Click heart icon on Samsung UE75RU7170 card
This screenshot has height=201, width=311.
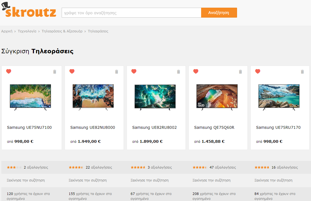[258, 71]
